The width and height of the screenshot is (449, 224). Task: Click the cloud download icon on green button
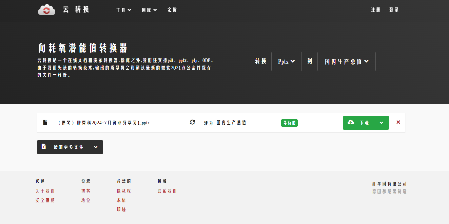(x=351, y=123)
